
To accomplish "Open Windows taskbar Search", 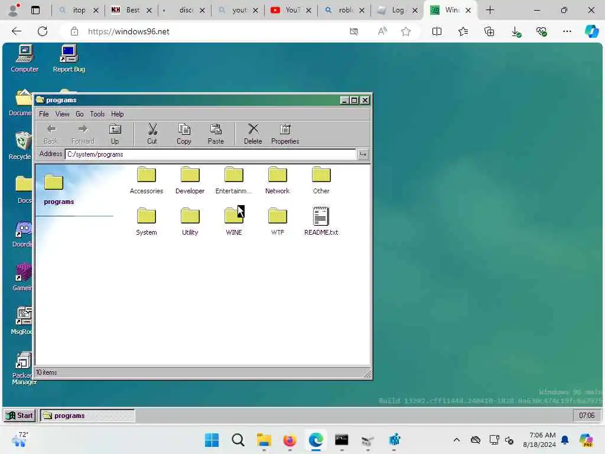I will click(x=238, y=440).
